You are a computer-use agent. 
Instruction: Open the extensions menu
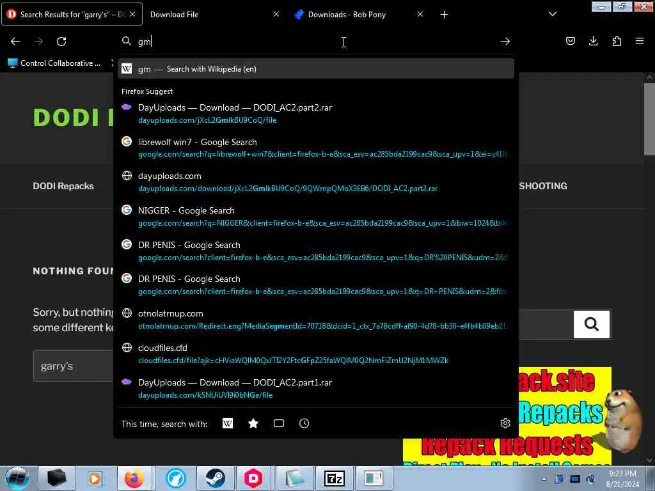[617, 41]
